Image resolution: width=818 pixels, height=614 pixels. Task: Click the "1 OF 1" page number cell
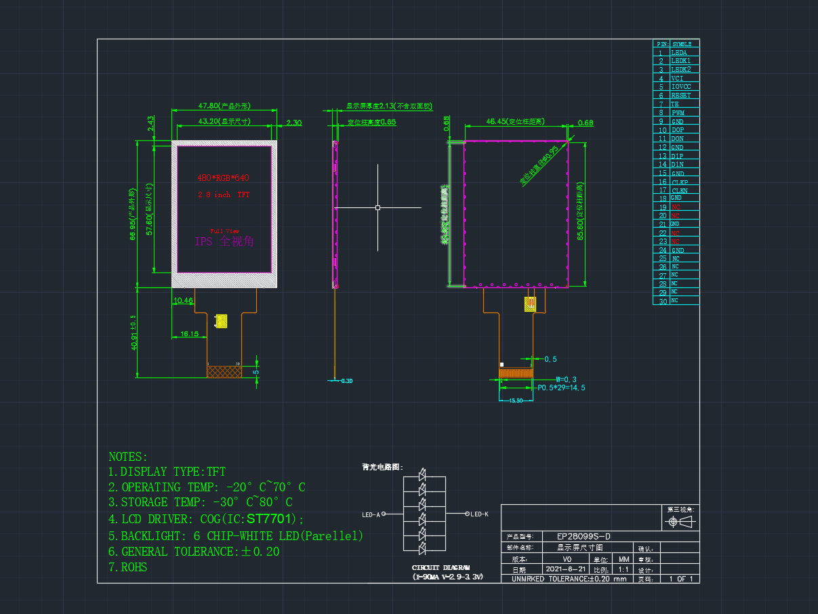pos(680,579)
